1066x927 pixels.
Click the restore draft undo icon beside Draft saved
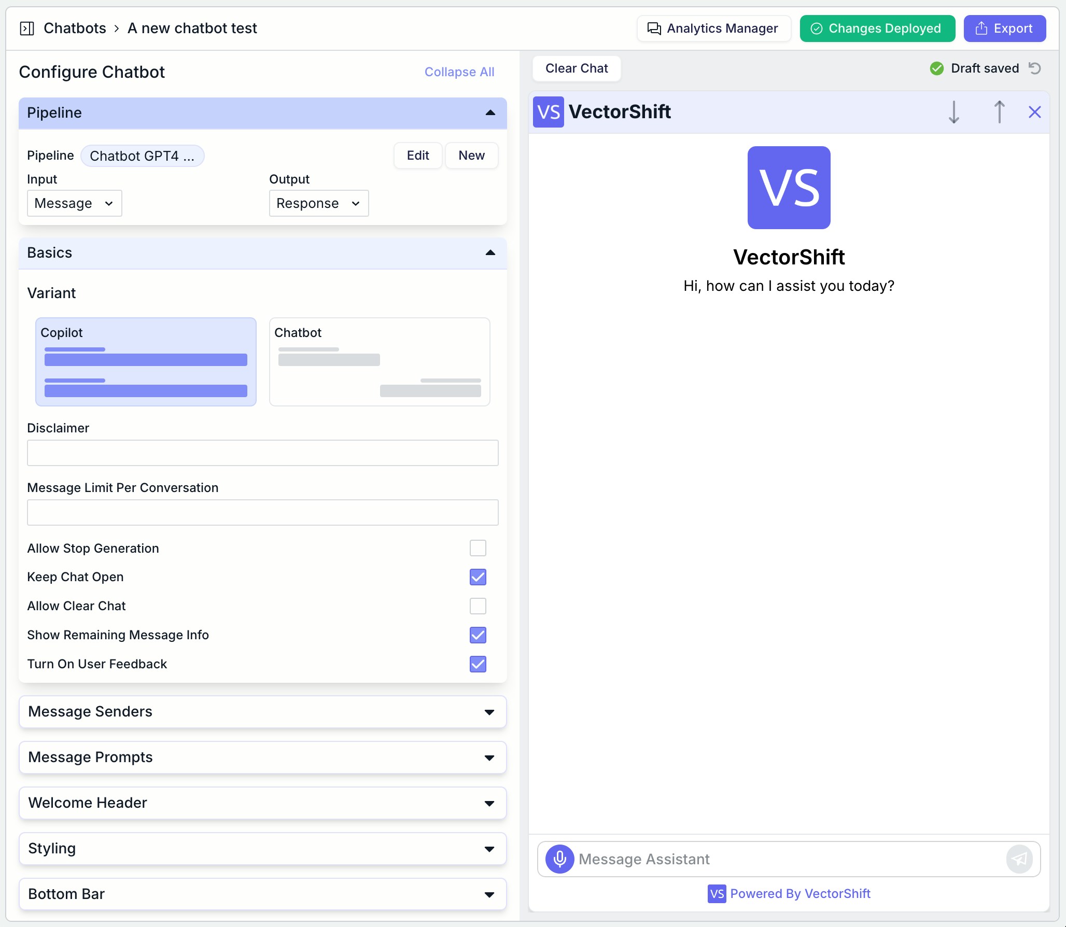(x=1034, y=68)
